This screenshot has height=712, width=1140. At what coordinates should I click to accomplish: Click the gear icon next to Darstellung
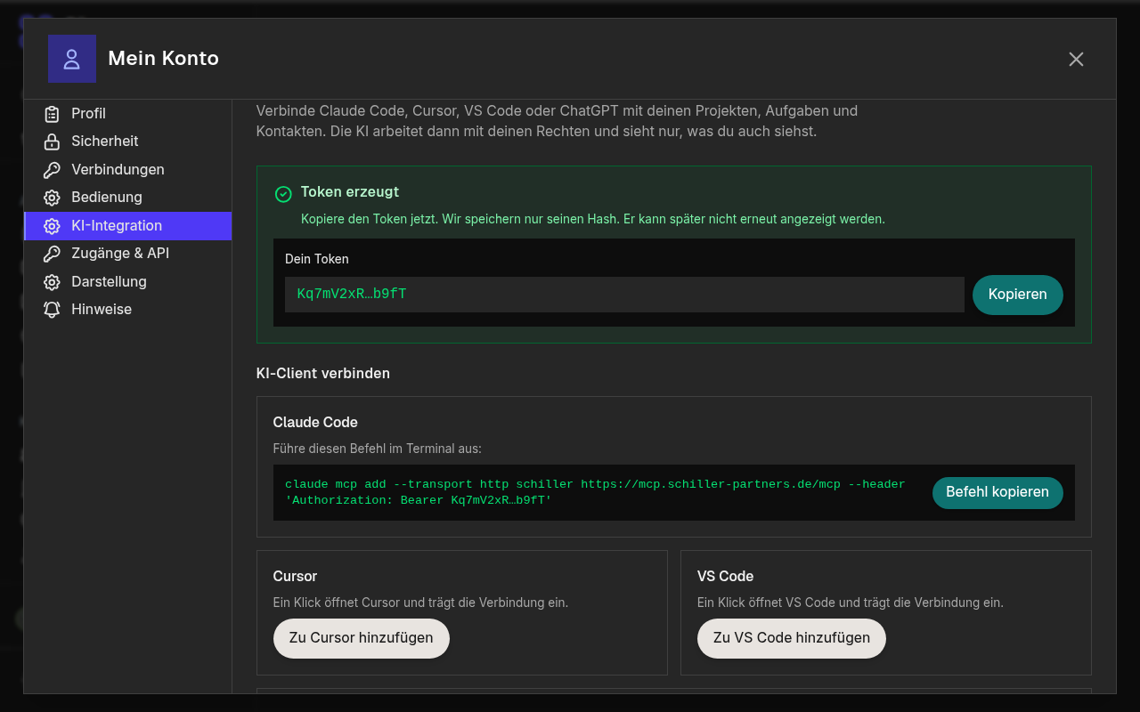click(53, 282)
